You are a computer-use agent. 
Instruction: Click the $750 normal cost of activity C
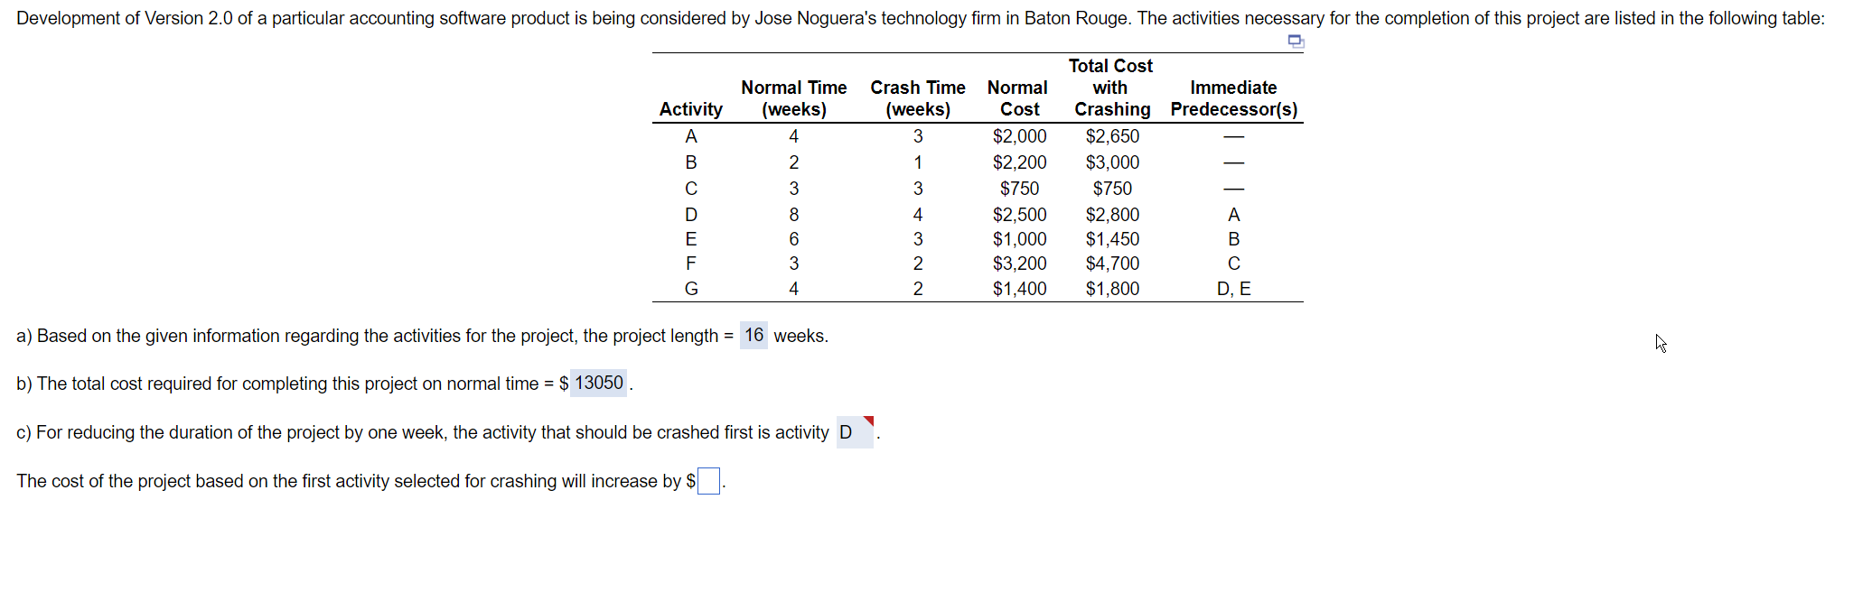pyautogui.click(x=1019, y=188)
